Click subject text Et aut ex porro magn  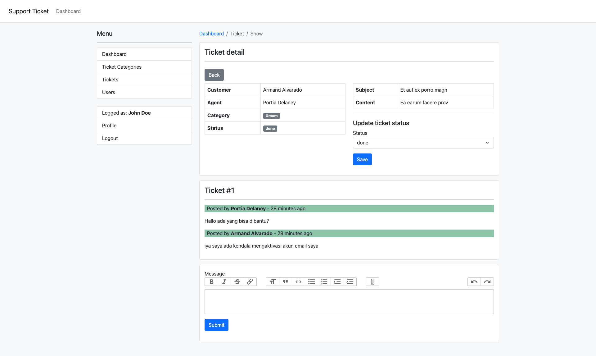pos(423,90)
